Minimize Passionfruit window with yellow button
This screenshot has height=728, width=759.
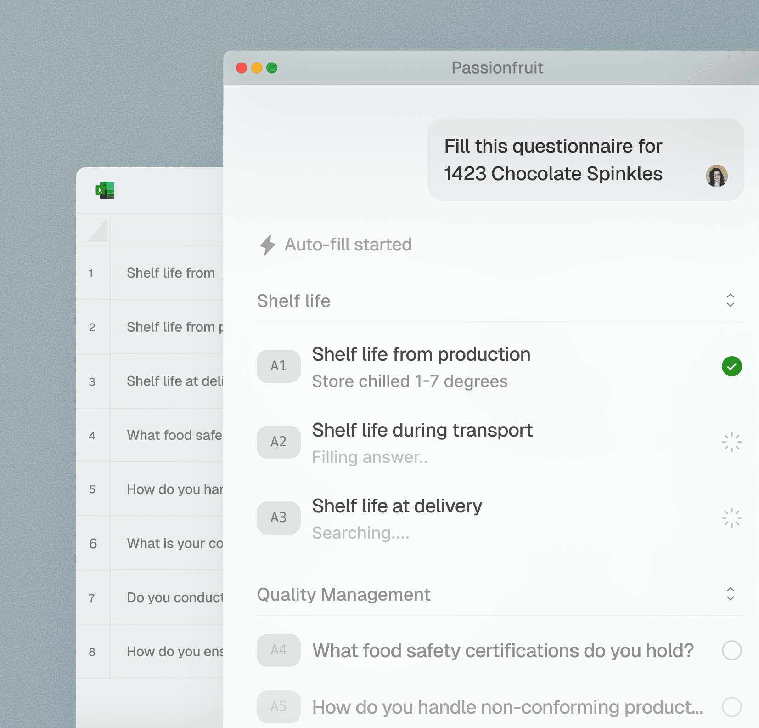tap(257, 68)
